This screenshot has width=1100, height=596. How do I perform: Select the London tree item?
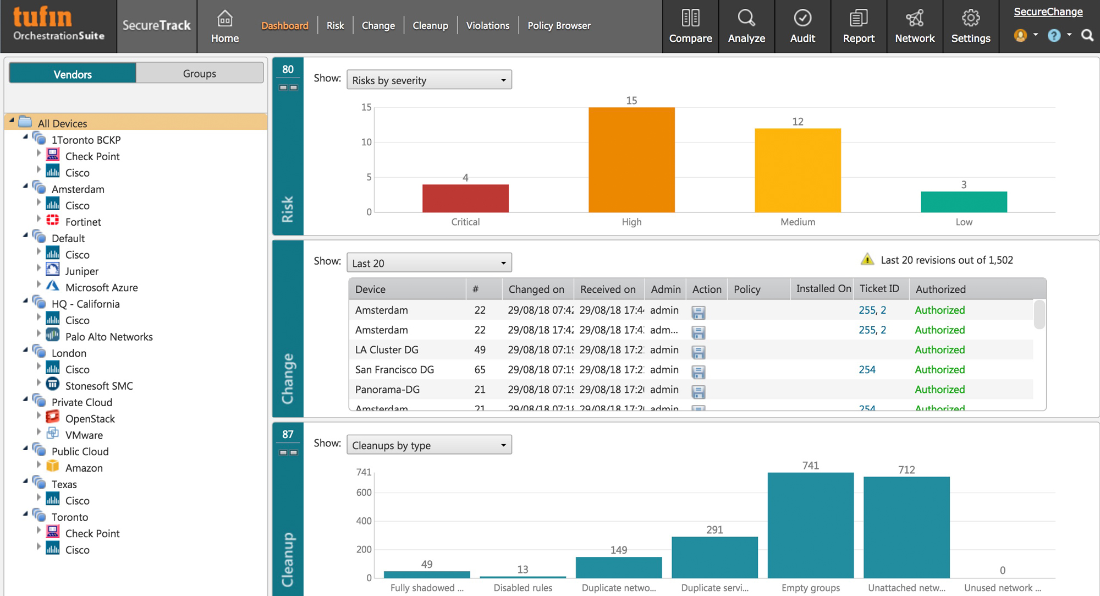pos(69,353)
